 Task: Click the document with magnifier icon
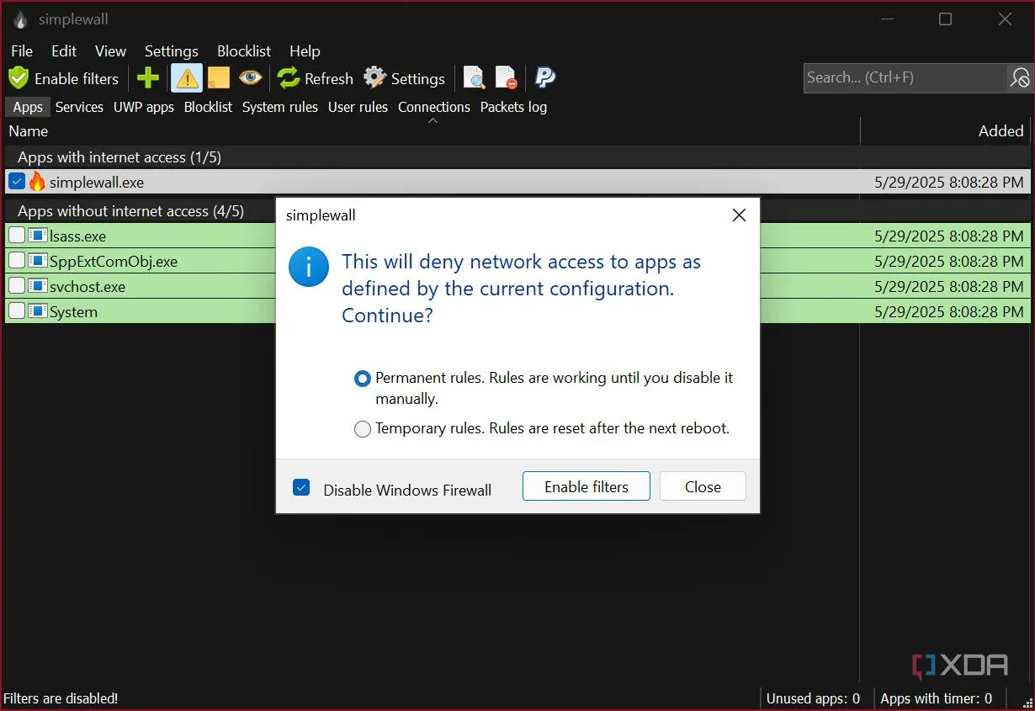pos(475,78)
